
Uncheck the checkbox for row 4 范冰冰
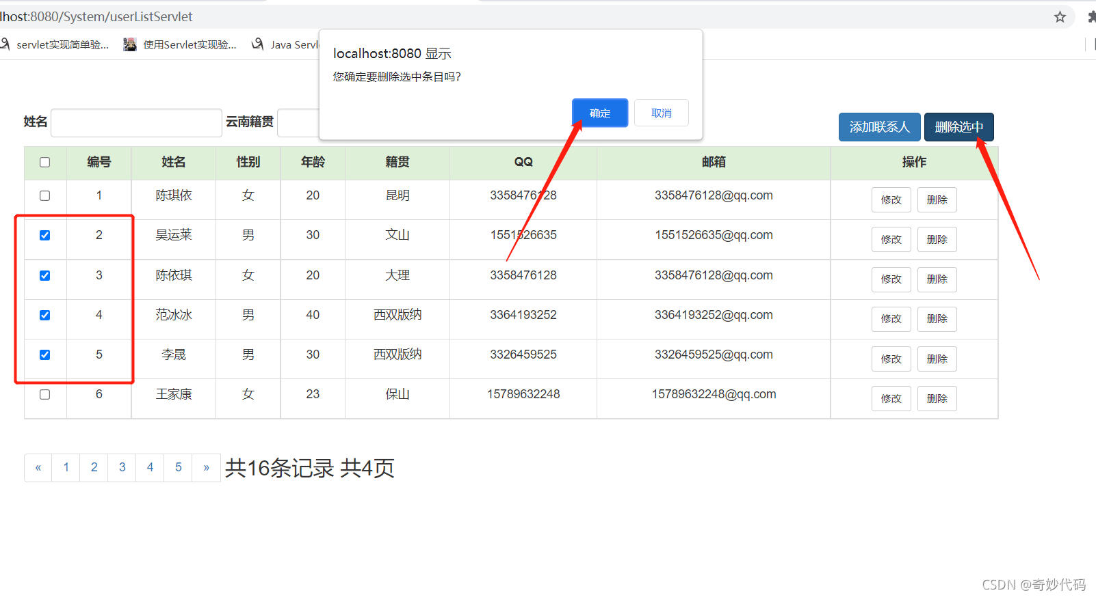45,316
